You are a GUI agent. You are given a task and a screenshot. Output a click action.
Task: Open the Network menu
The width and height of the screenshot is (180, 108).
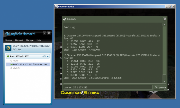(19, 40)
